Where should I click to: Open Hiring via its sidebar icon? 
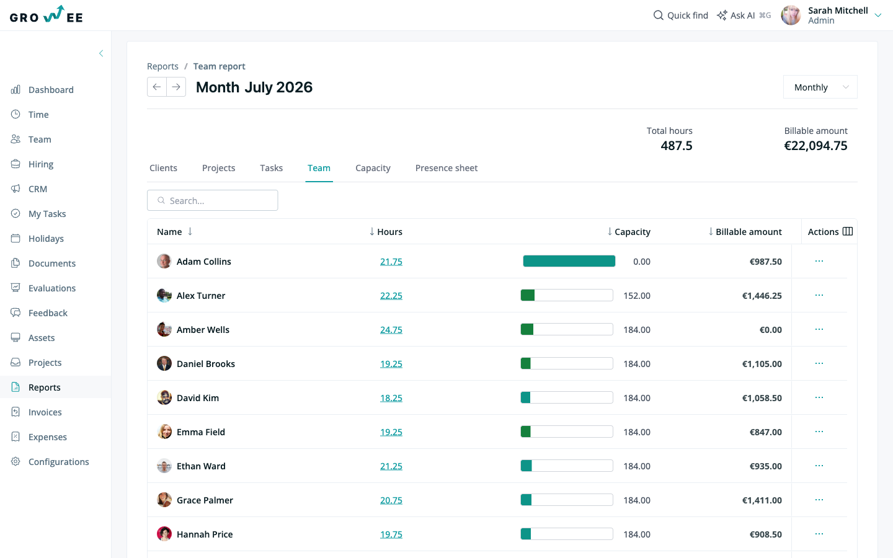[x=16, y=164]
